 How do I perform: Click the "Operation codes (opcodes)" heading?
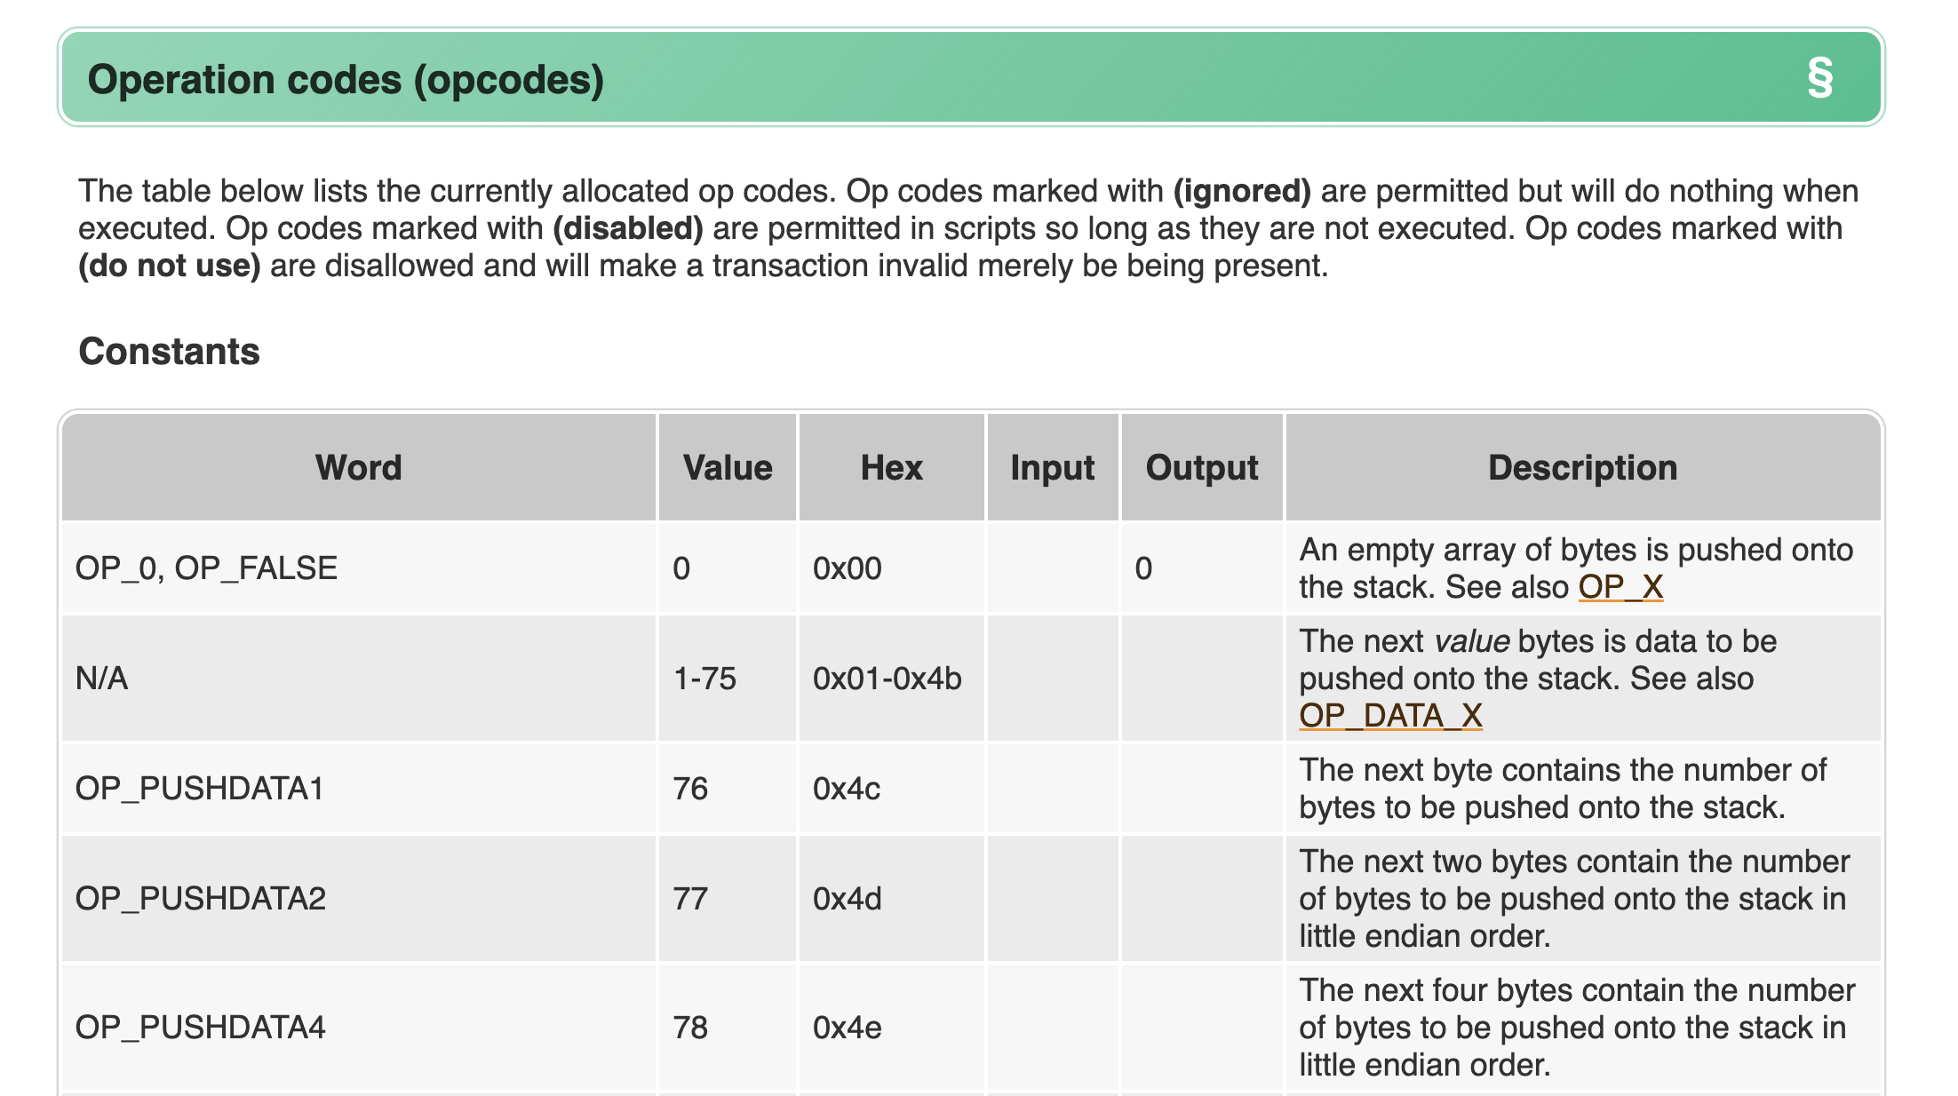point(346,80)
